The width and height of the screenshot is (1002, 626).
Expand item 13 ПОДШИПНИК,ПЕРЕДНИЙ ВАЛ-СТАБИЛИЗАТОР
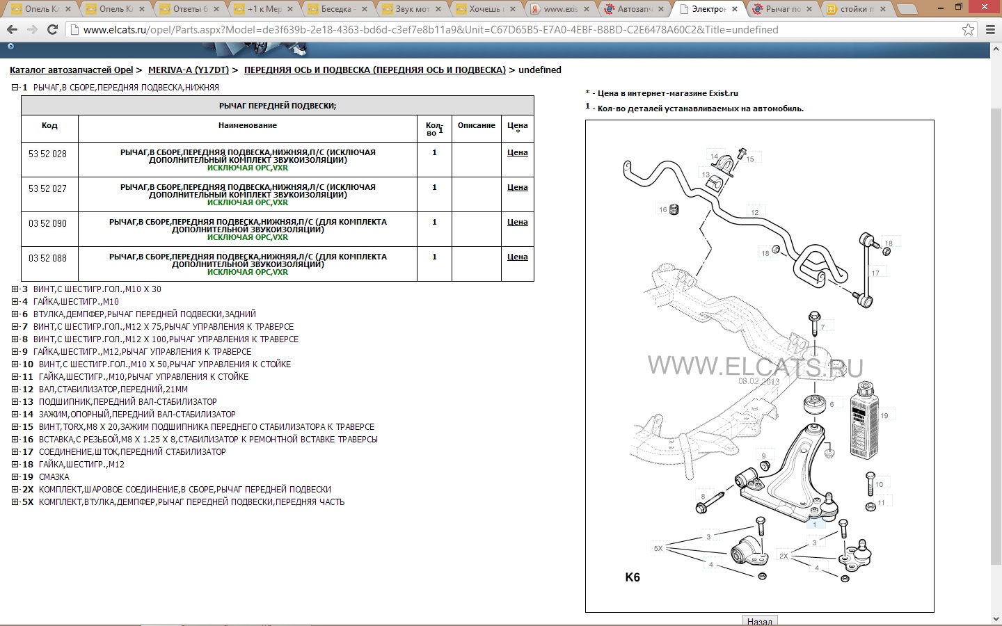[15, 402]
